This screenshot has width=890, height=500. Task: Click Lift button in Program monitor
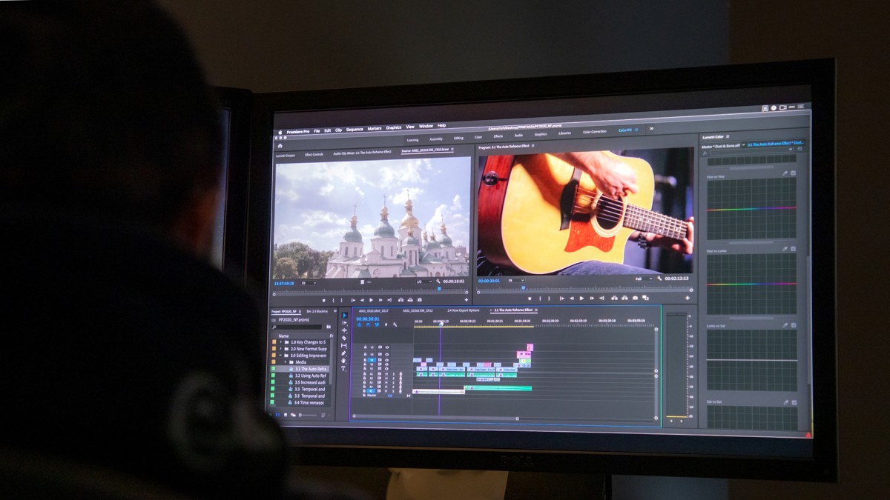(614, 298)
